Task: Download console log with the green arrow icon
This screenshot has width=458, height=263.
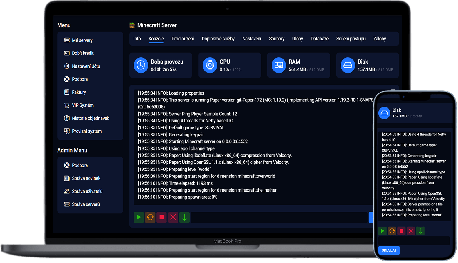Action: tap(184, 217)
